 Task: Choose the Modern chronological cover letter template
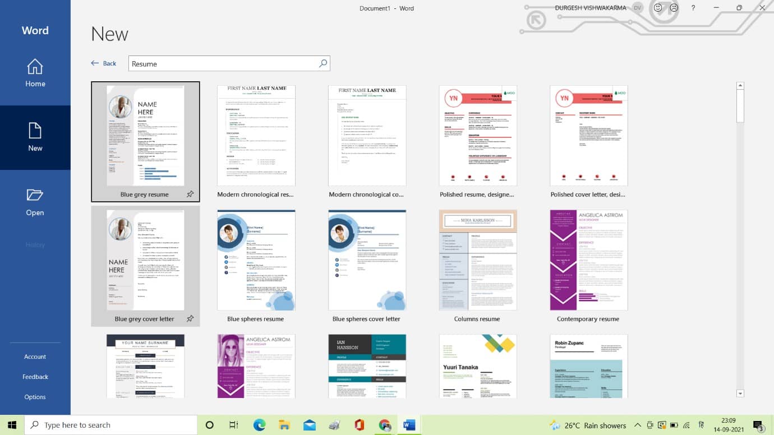coord(367,141)
